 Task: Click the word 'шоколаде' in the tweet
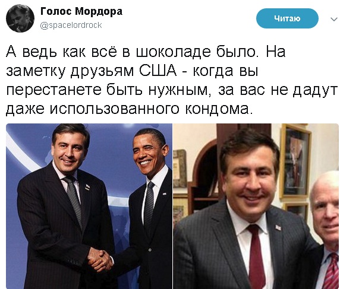173,52
